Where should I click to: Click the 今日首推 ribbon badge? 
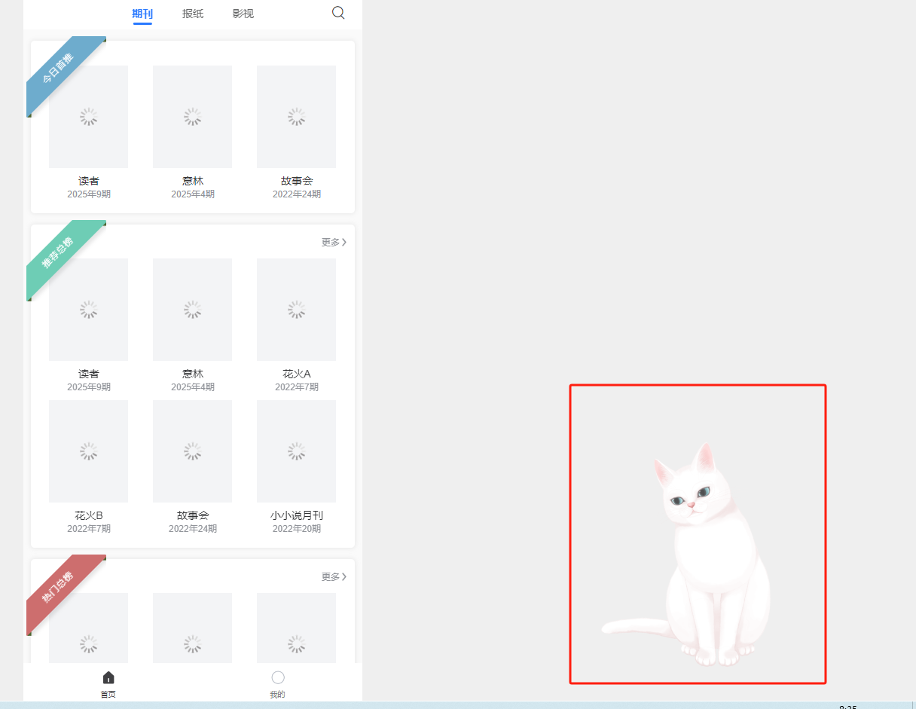(x=60, y=76)
